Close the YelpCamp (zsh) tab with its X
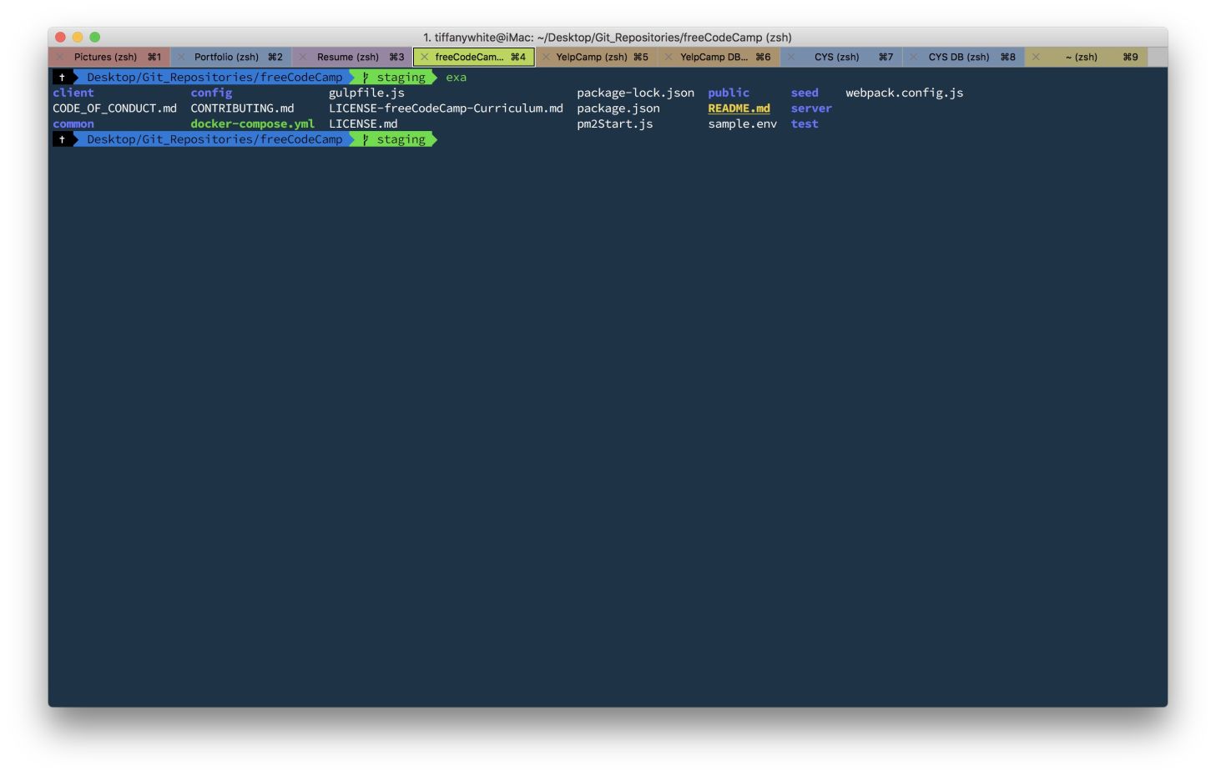Screen dimensions: 1216x776 point(546,57)
